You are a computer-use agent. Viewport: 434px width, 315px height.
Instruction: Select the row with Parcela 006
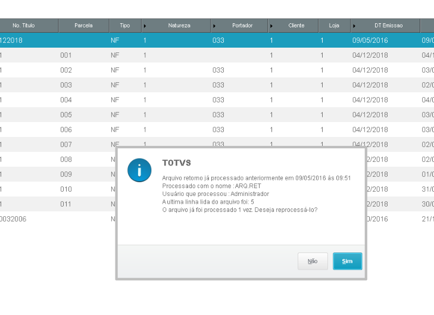coord(217,130)
